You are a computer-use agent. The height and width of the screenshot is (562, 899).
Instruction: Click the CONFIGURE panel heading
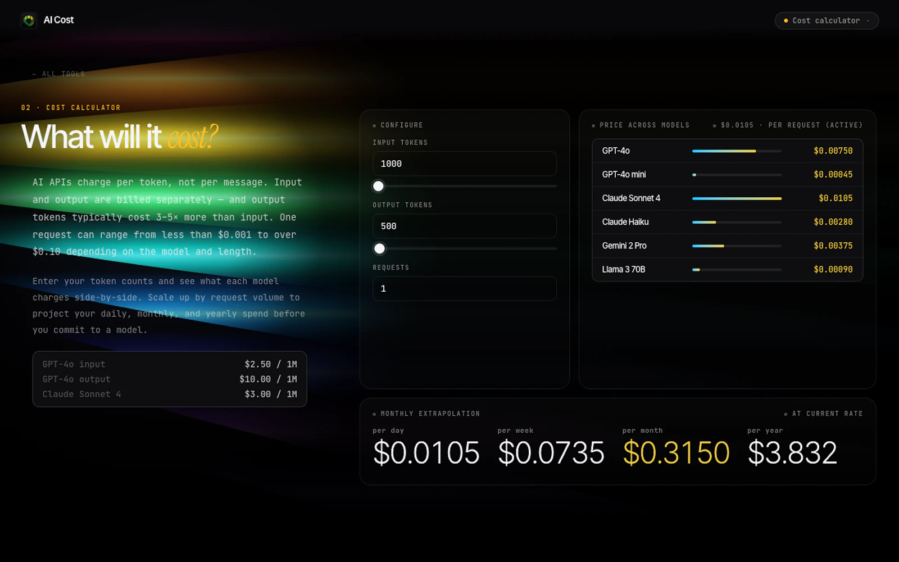point(401,125)
